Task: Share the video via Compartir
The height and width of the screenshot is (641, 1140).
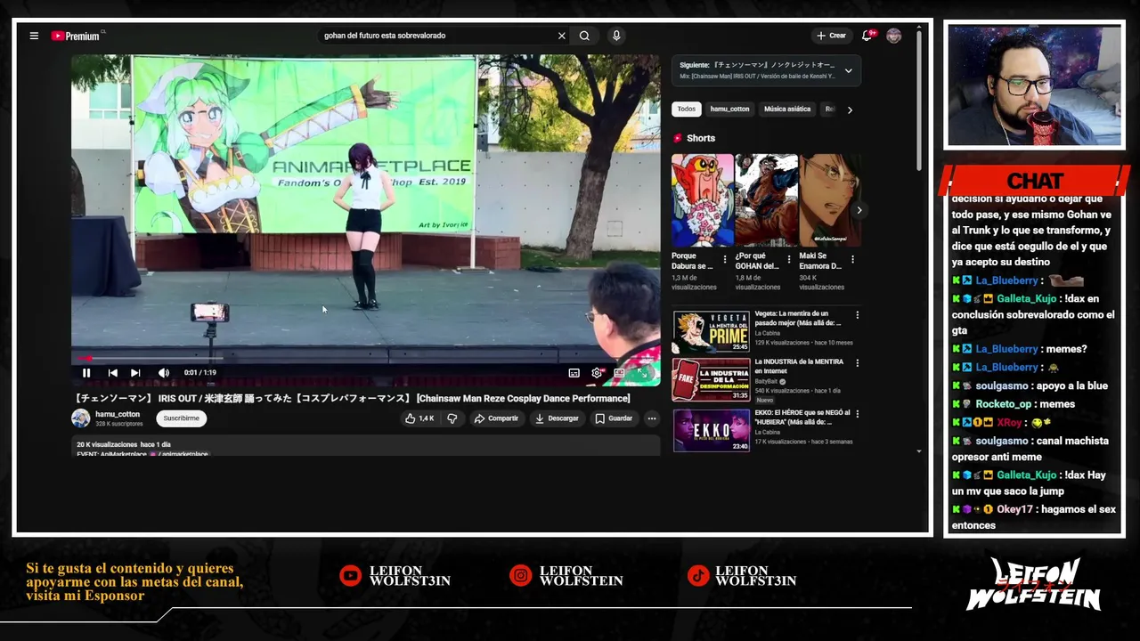Action: click(x=496, y=418)
